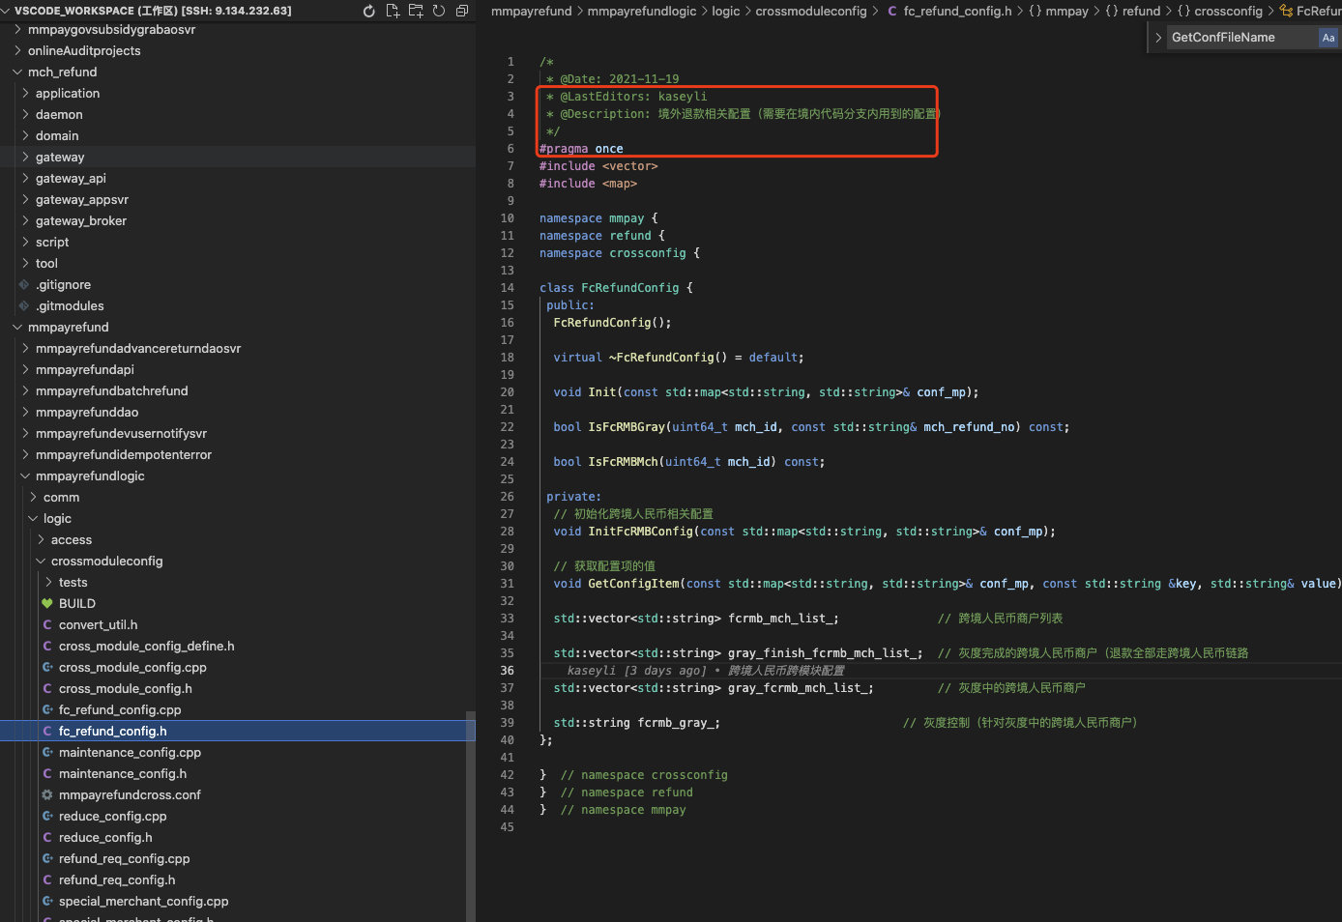Collapse the mmpayrefundlogic folder
This screenshot has width=1342, height=922.
[x=25, y=475]
